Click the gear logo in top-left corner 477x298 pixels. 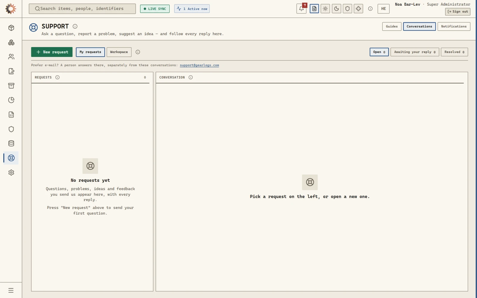click(11, 9)
